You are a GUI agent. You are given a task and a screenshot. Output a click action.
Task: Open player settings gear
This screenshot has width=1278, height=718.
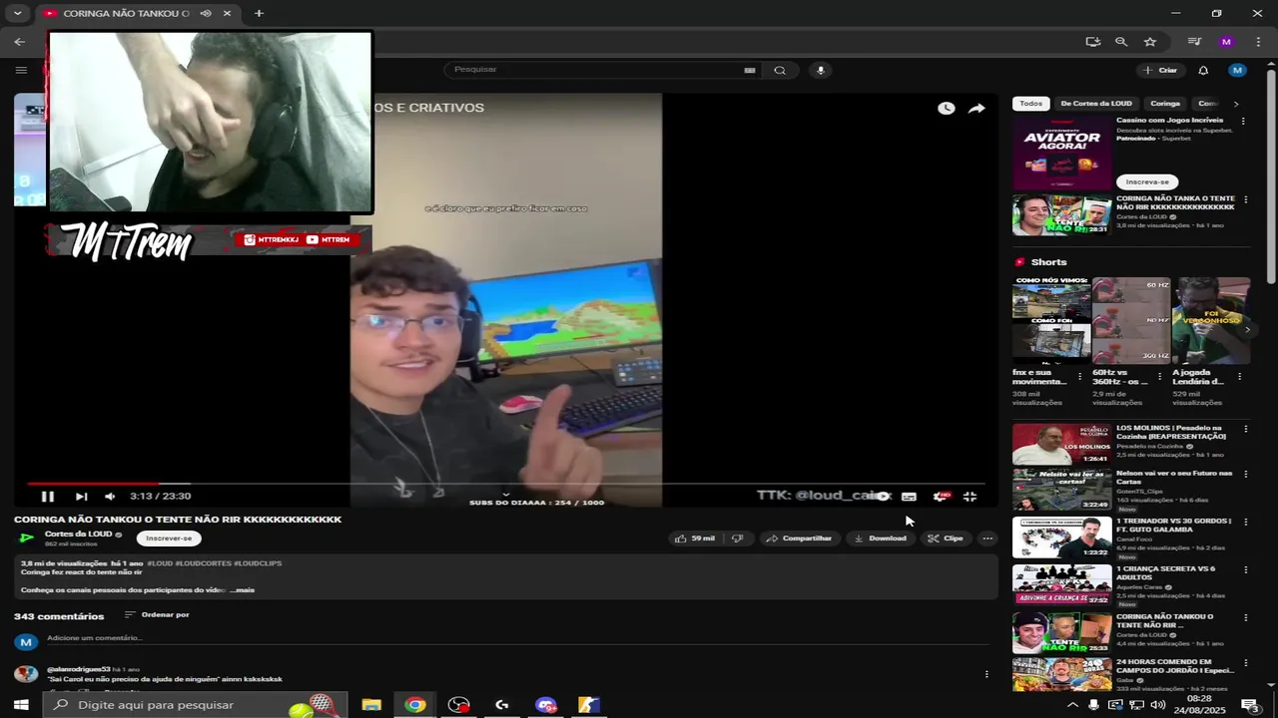tap(941, 496)
